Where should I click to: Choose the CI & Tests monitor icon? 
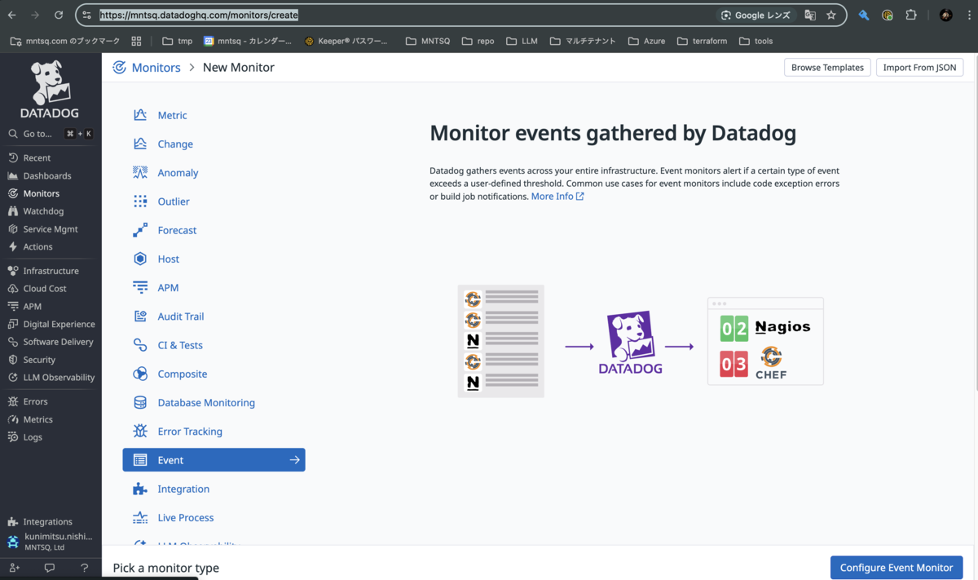coord(140,345)
